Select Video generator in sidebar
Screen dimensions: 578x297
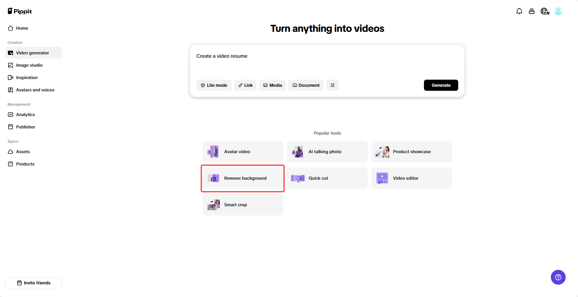33,53
